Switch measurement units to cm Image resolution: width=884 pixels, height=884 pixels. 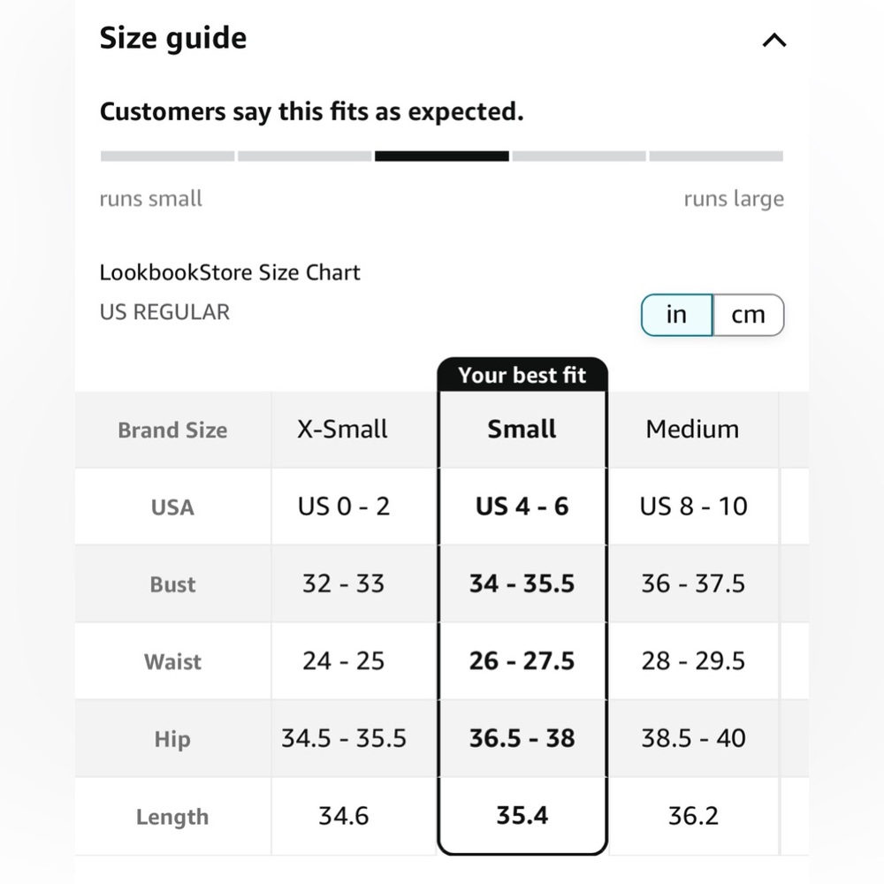[x=748, y=315]
